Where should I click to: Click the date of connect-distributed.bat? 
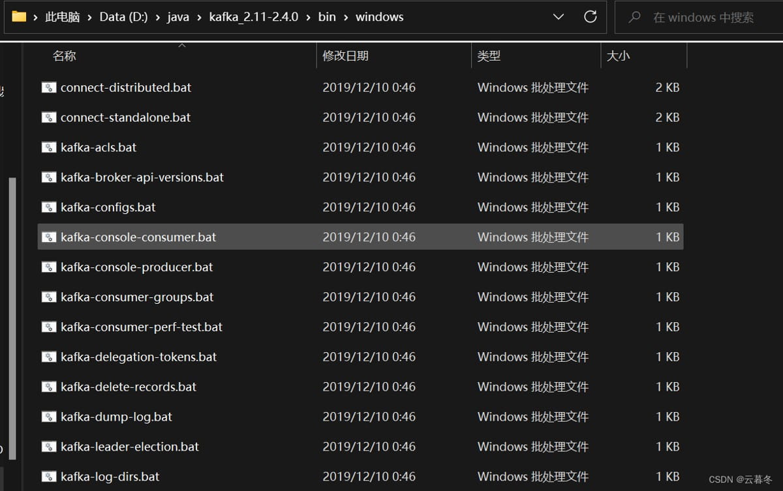(369, 87)
